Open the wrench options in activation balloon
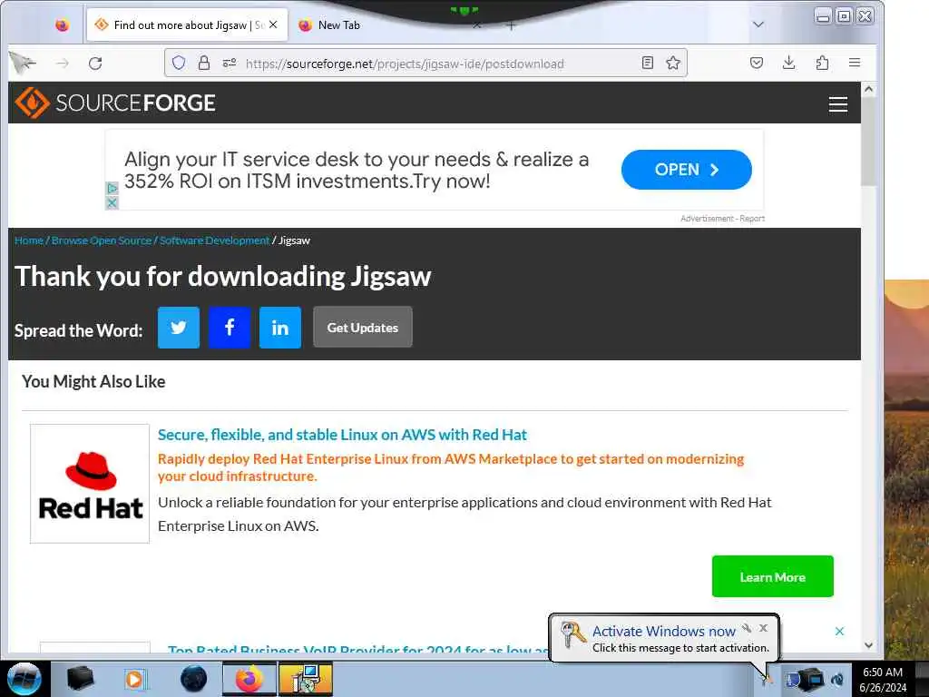 point(747,628)
